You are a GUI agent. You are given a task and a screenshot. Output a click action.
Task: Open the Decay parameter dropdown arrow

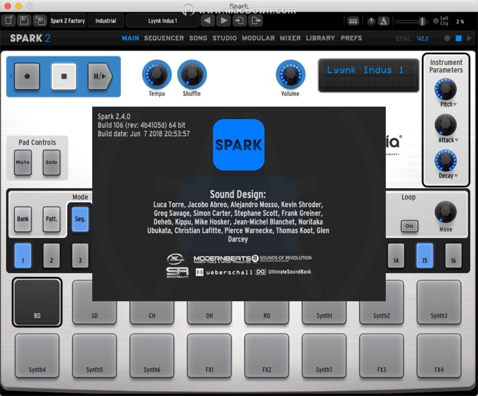(456, 176)
